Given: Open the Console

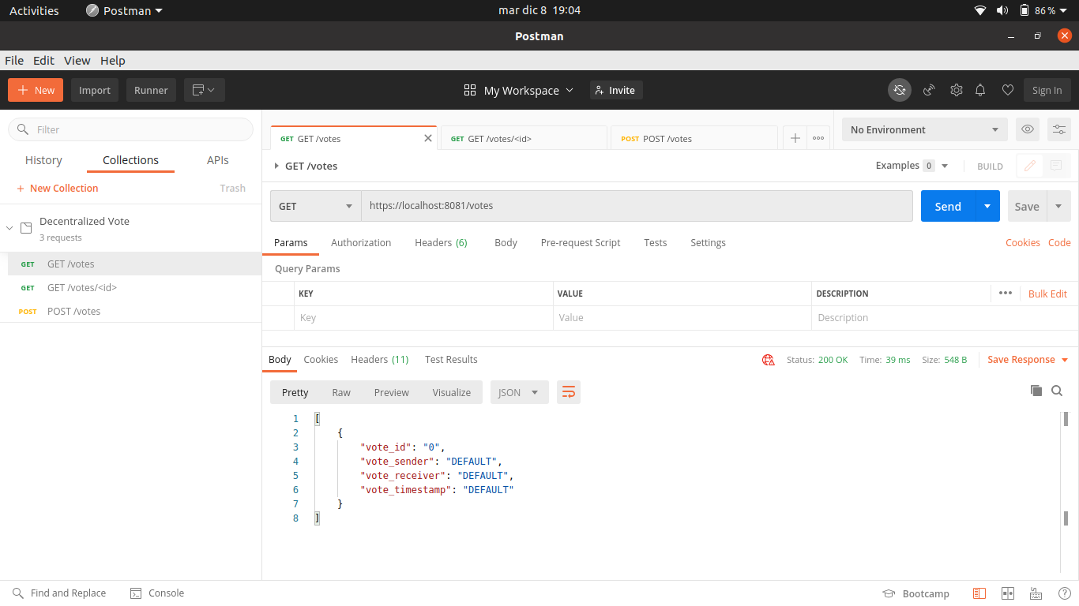Looking at the screenshot, I should 157,593.
